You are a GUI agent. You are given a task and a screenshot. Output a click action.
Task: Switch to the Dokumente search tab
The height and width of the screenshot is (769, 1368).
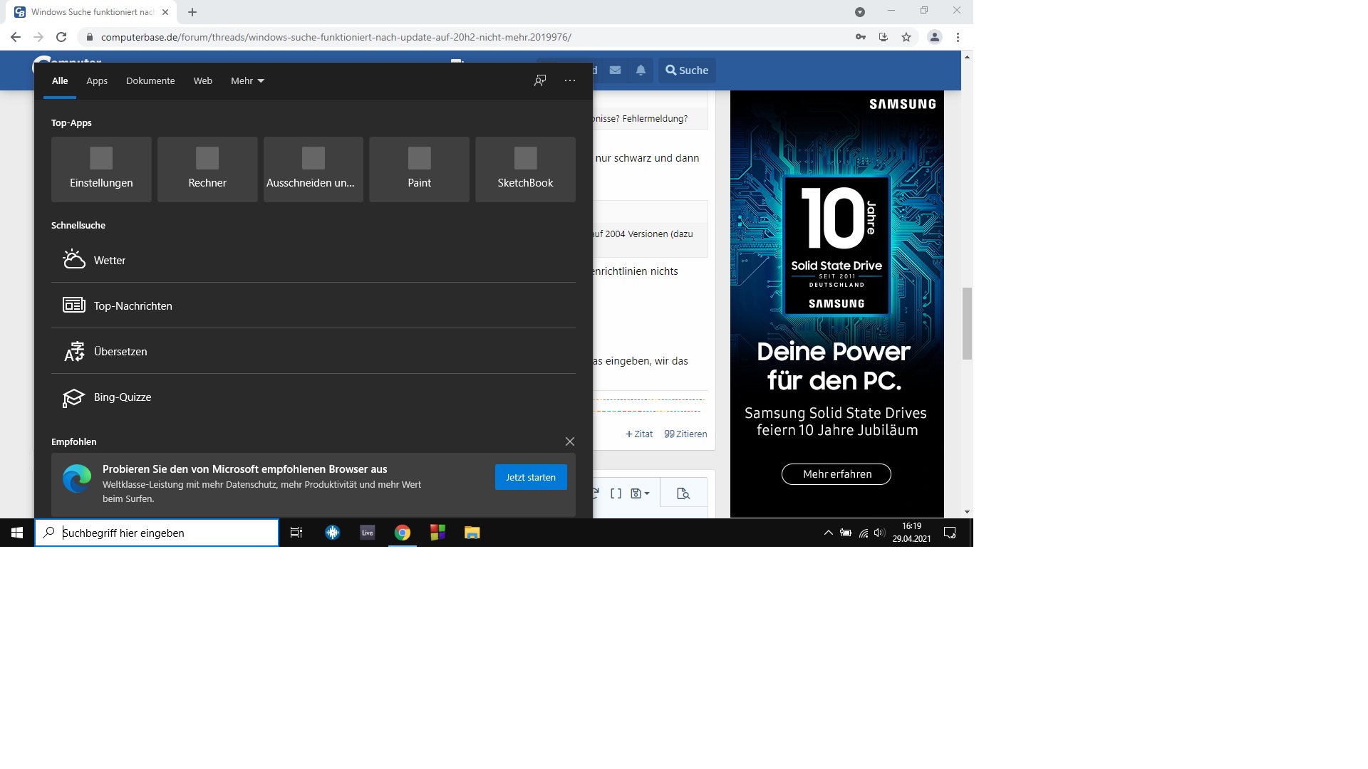tap(150, 80)
